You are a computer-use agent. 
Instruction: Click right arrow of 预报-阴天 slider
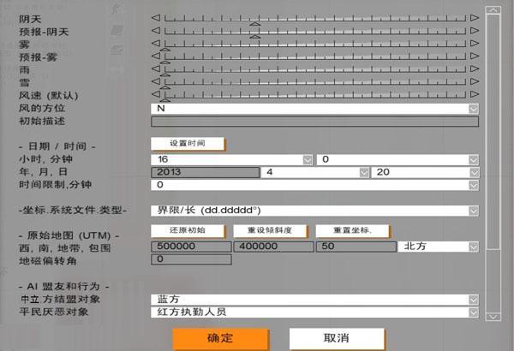[475, 31]
